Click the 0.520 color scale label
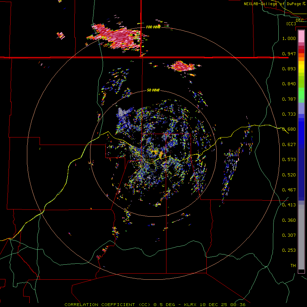This screenshot has height=307, width=307. [x=289, y=175]
